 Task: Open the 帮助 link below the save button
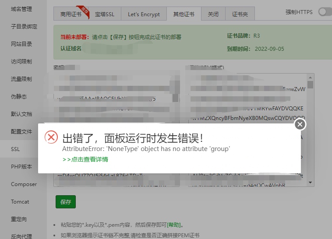174,225
